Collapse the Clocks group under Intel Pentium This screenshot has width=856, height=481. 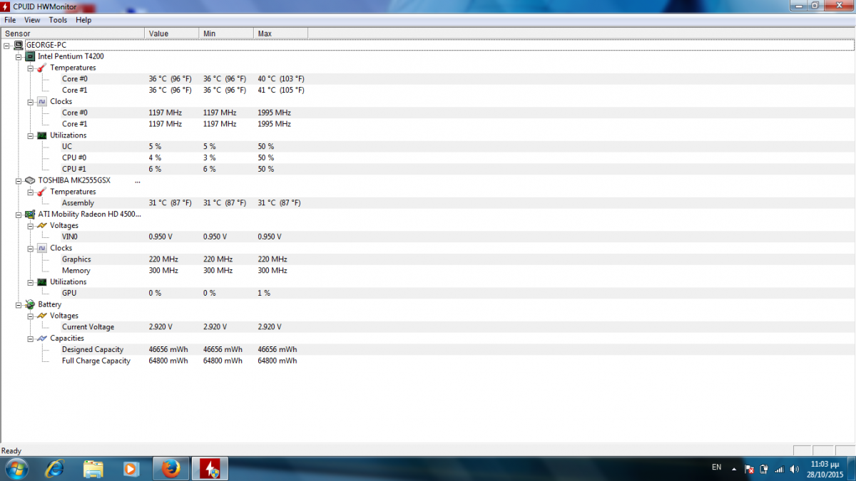pos(31,102)
